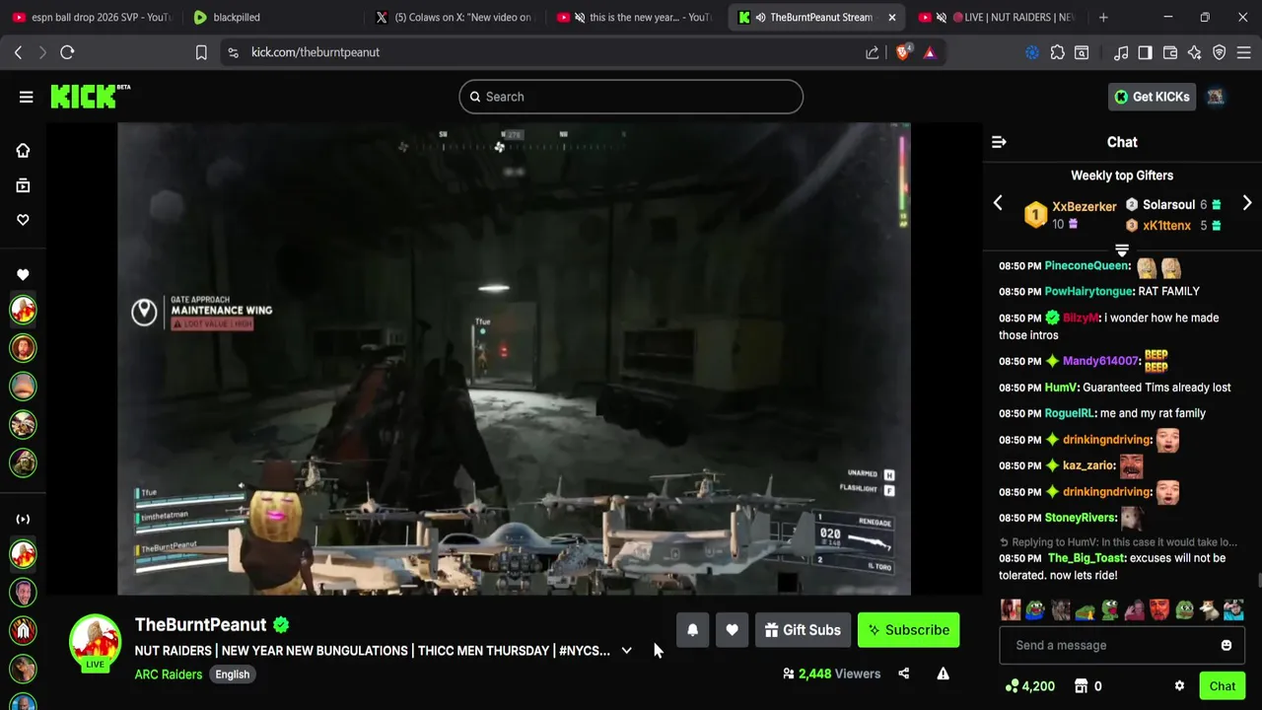Image resolution: width=1262 pixels, height=710 pixels.
Task: Open the channel points 4,200 balance
Action: point(1030,686)
